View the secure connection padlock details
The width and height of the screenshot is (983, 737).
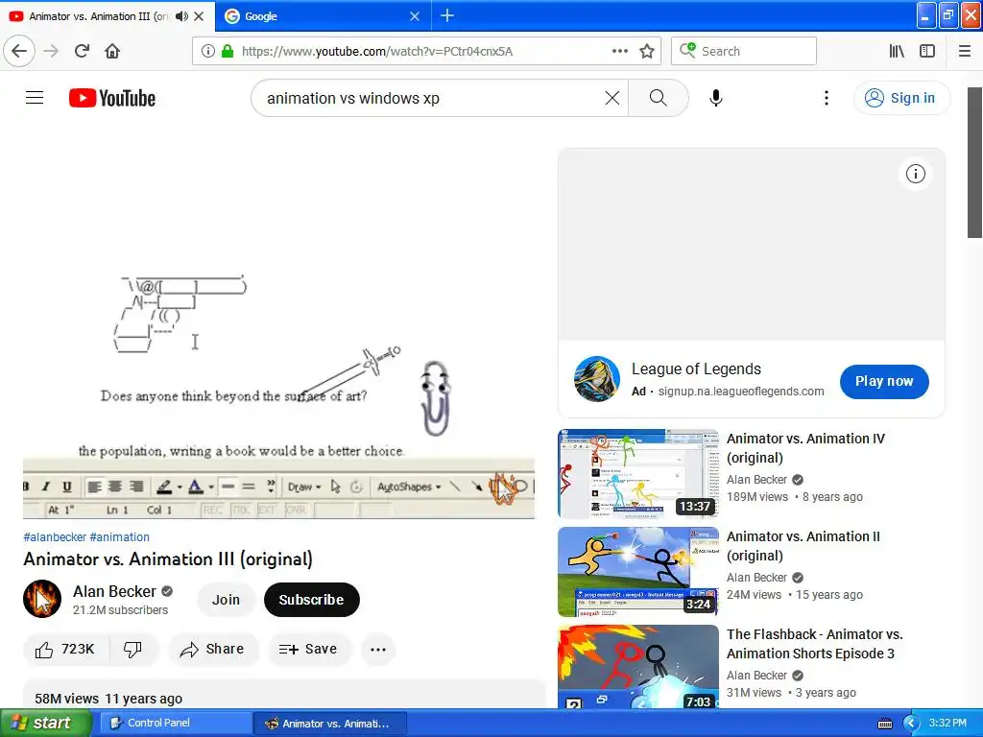tap(228, 51)
